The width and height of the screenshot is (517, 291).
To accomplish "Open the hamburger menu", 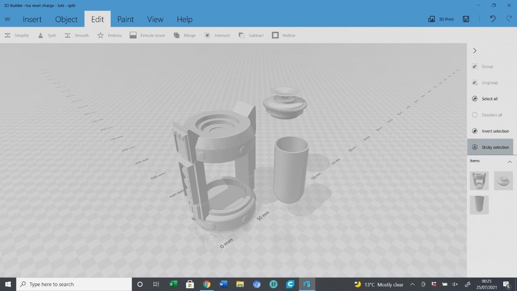I will 7,19.
